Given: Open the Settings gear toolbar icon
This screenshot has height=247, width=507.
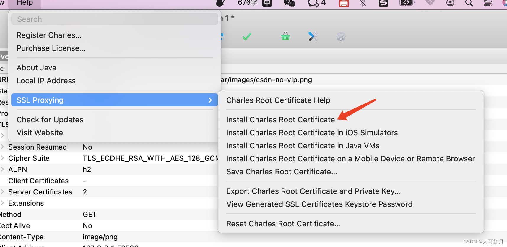Looking at the screenshot, I should [x=341, y=37].
